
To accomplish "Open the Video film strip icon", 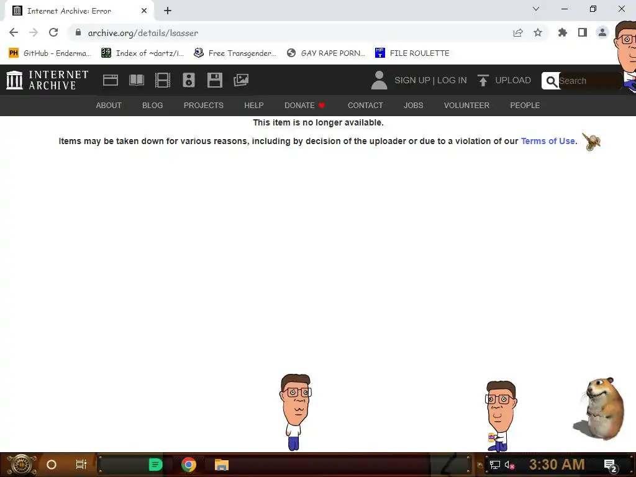I will click(163, 80).
